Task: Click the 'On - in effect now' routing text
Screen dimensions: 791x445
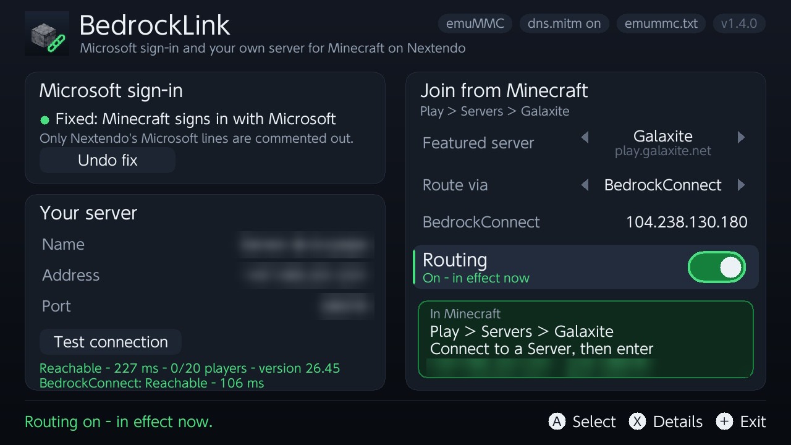Action: point(476,278)
